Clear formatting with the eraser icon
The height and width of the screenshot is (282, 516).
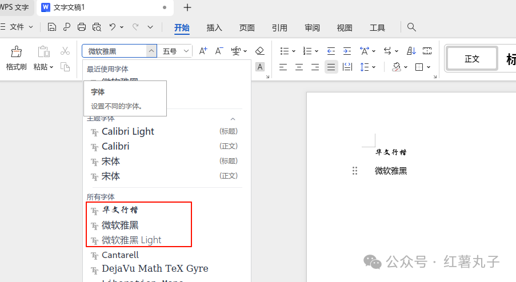click(259, 51)
